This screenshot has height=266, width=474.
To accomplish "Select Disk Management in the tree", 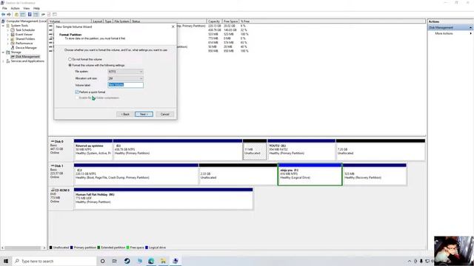I will 27,57.
